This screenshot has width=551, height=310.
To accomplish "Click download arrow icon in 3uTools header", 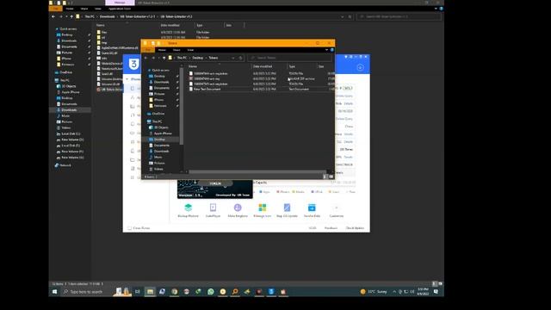I will click(x=360, y=67).
